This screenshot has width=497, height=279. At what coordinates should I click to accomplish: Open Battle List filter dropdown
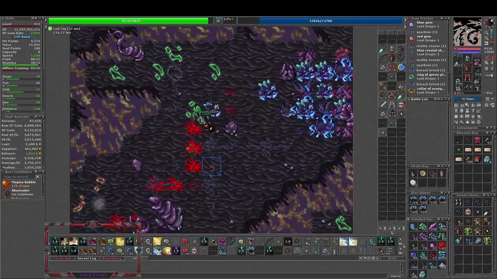tap(441, 99)
